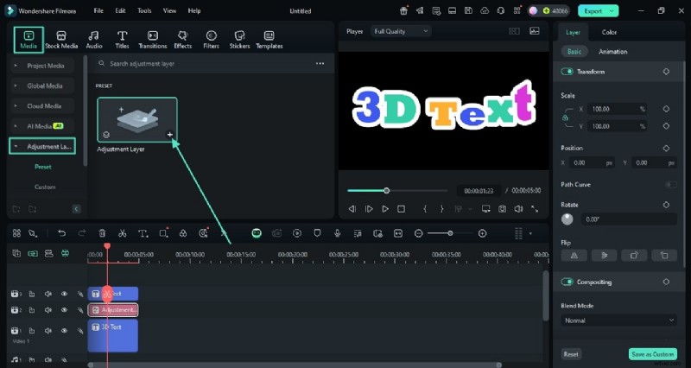Open the Stickers panel
691x368 pixels.
(x=240, y=40)
